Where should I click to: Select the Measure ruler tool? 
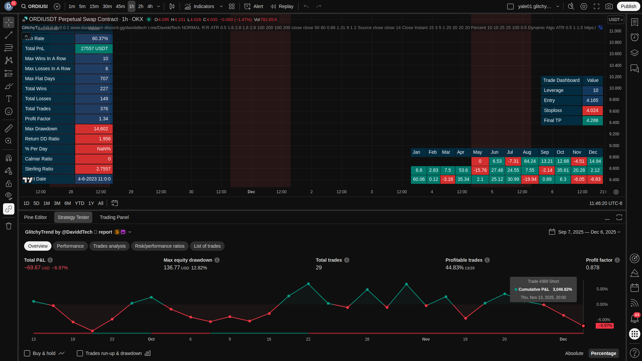[9, 128]
